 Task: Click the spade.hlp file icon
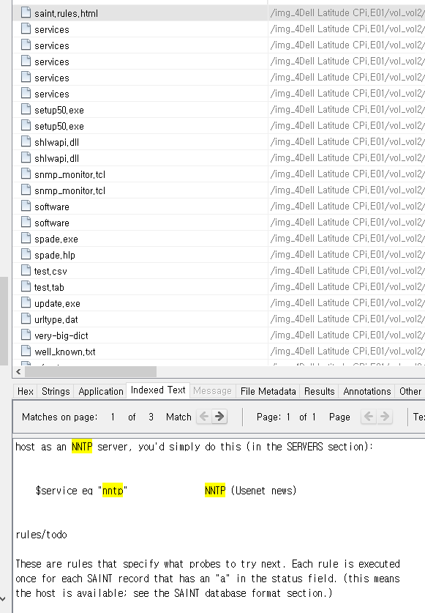26,255
